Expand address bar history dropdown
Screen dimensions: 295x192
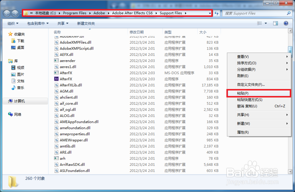pos(210,13)
